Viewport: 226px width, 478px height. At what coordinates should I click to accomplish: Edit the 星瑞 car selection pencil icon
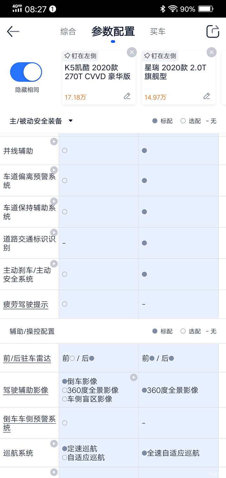pyautogui.click(x=207, y=96)
